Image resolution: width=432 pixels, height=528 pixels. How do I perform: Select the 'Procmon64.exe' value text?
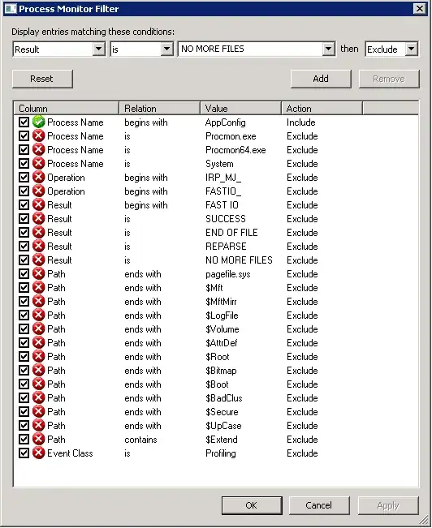[x=235, y=150]
